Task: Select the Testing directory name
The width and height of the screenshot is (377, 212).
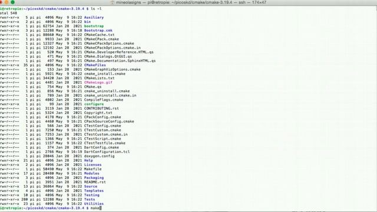Action: click(x=92, y=195)
